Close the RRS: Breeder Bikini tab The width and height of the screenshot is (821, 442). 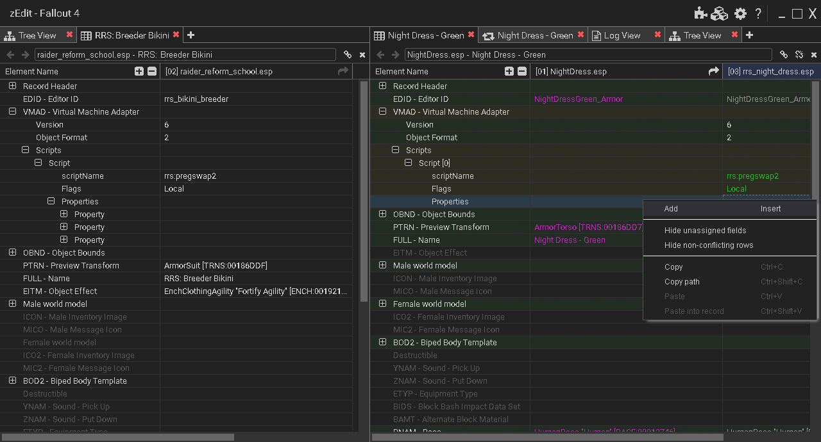pyautogui.click(x=176, y=35)
